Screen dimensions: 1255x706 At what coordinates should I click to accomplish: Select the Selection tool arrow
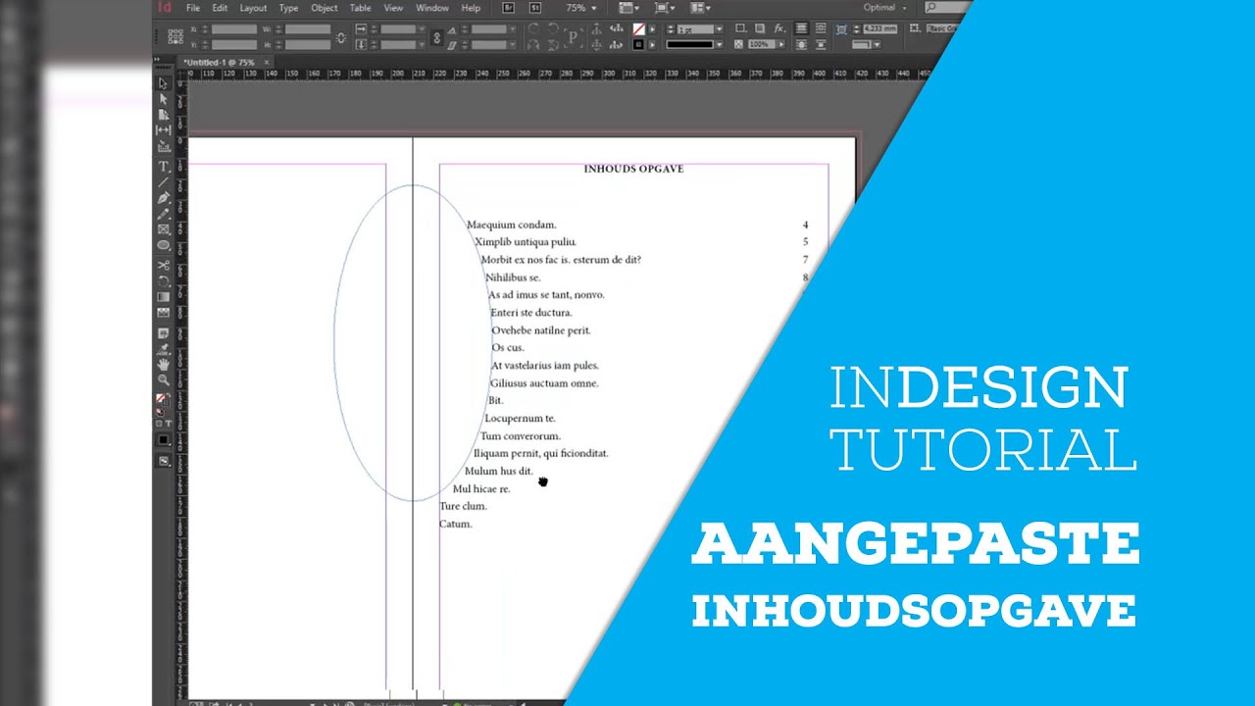point(164,84)
